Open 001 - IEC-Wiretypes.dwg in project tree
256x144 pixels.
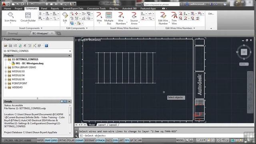pyautogui.click(x=29, y=63)
